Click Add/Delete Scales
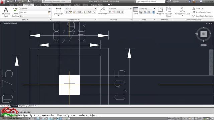Viewport: 214px width, 120px height. (202, 12)
